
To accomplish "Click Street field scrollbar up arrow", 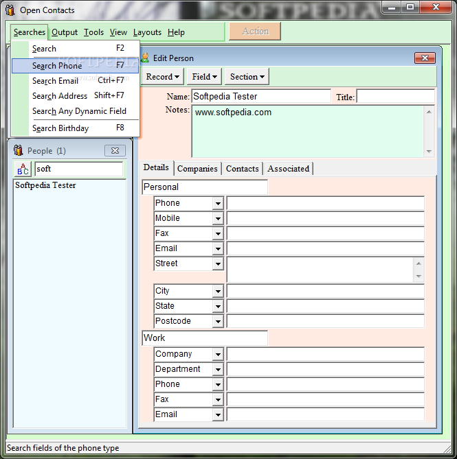I will (419, 263).
